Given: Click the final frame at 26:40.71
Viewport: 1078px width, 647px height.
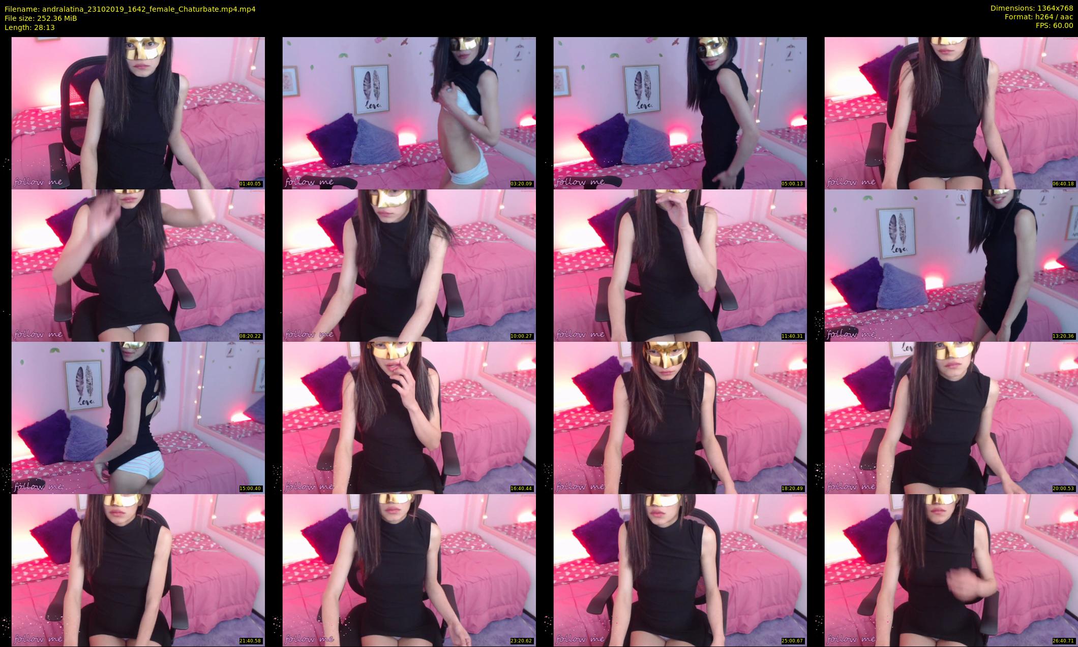Looking at the screenshot, I should click(x=951, y=570).
